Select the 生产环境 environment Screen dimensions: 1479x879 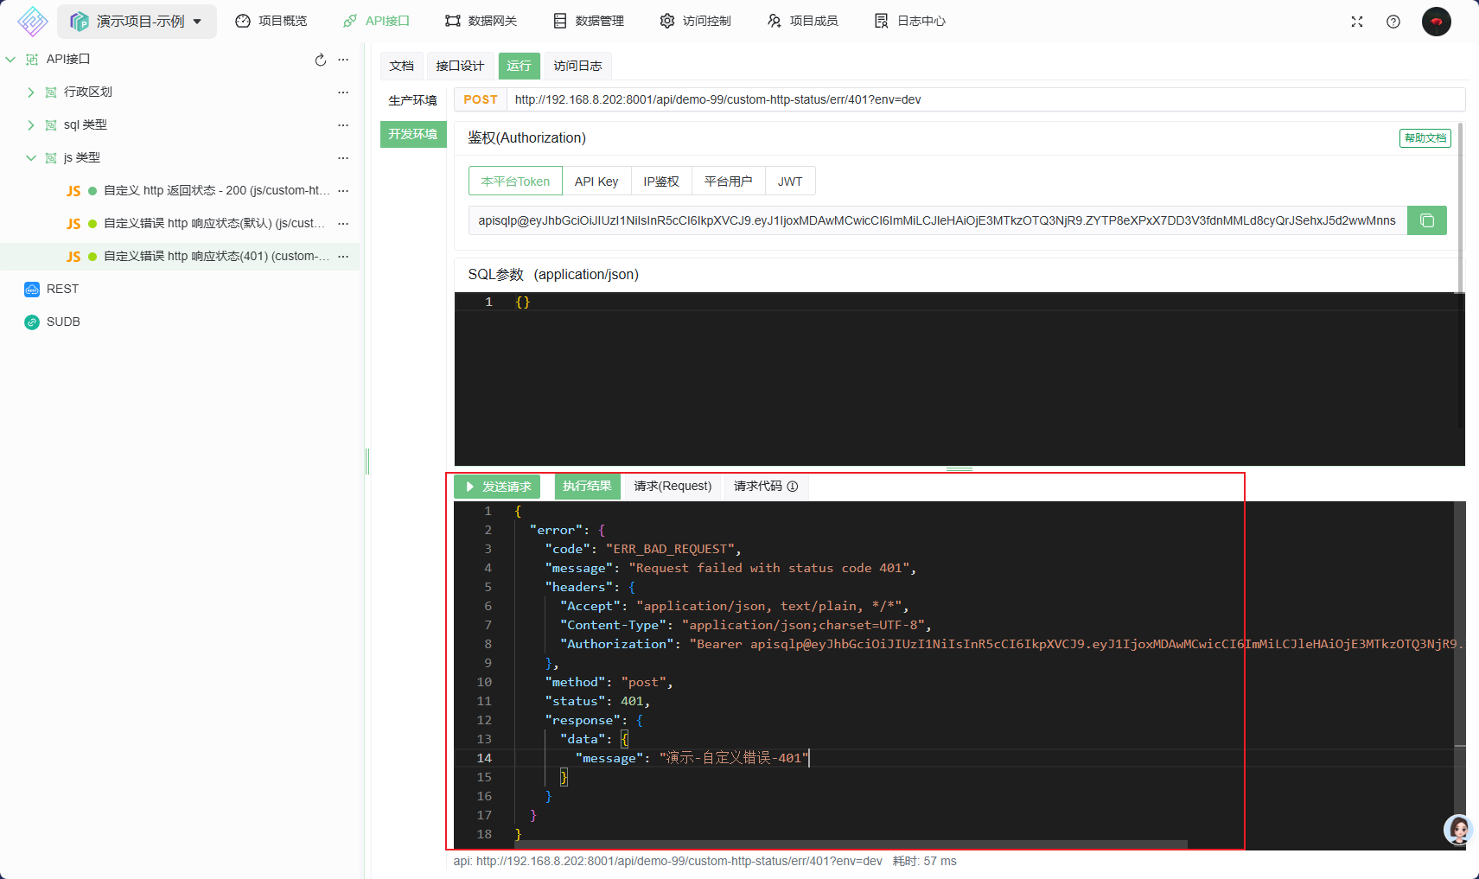tap(413, 100)
